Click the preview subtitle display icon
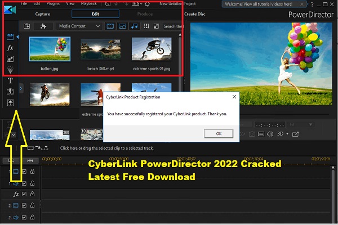 click(x=261, y=134)
